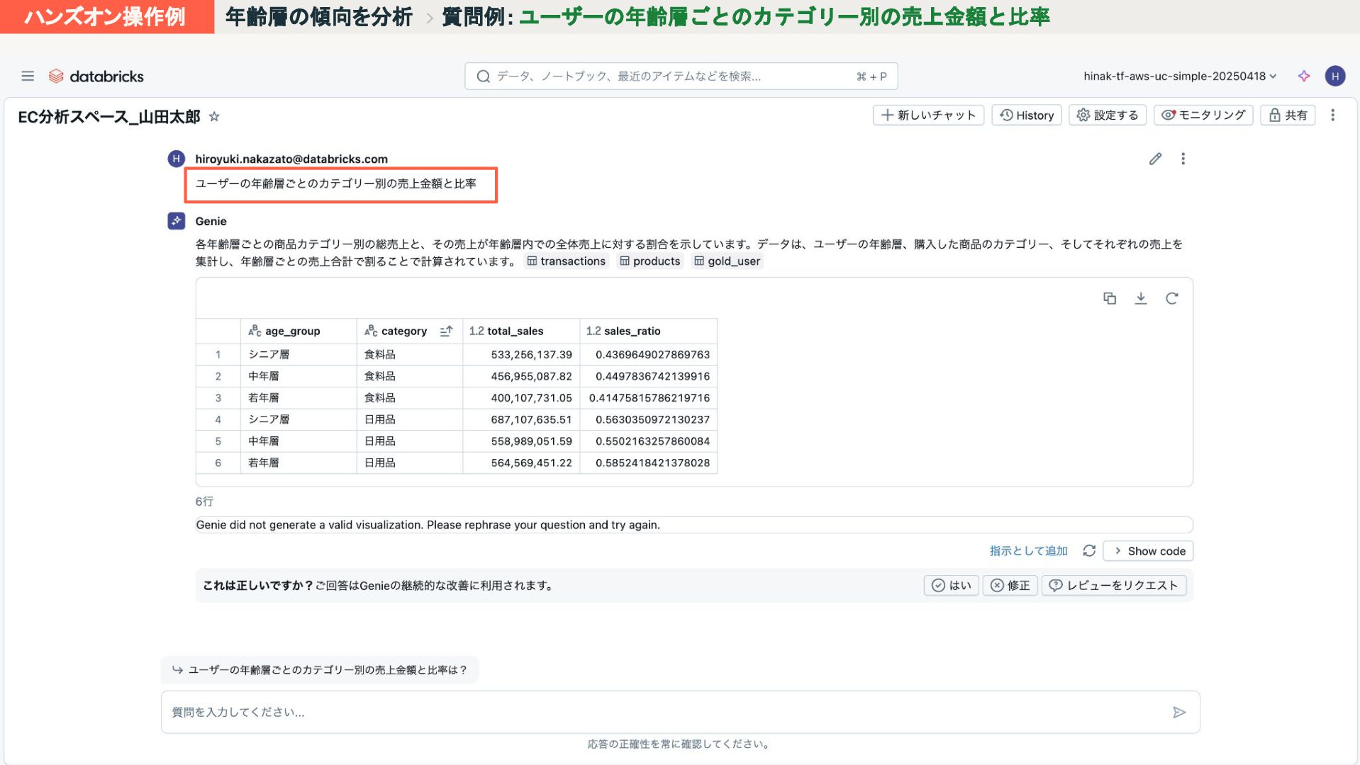
Task: Select cell 564,569,451.22
Action: pos(521,463)
